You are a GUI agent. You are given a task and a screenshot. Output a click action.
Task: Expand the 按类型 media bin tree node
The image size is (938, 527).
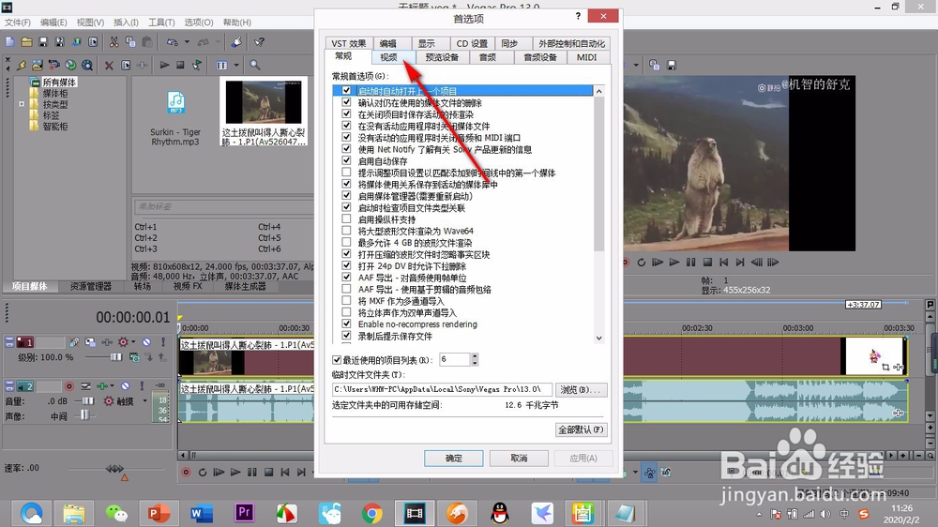(22, 104)
